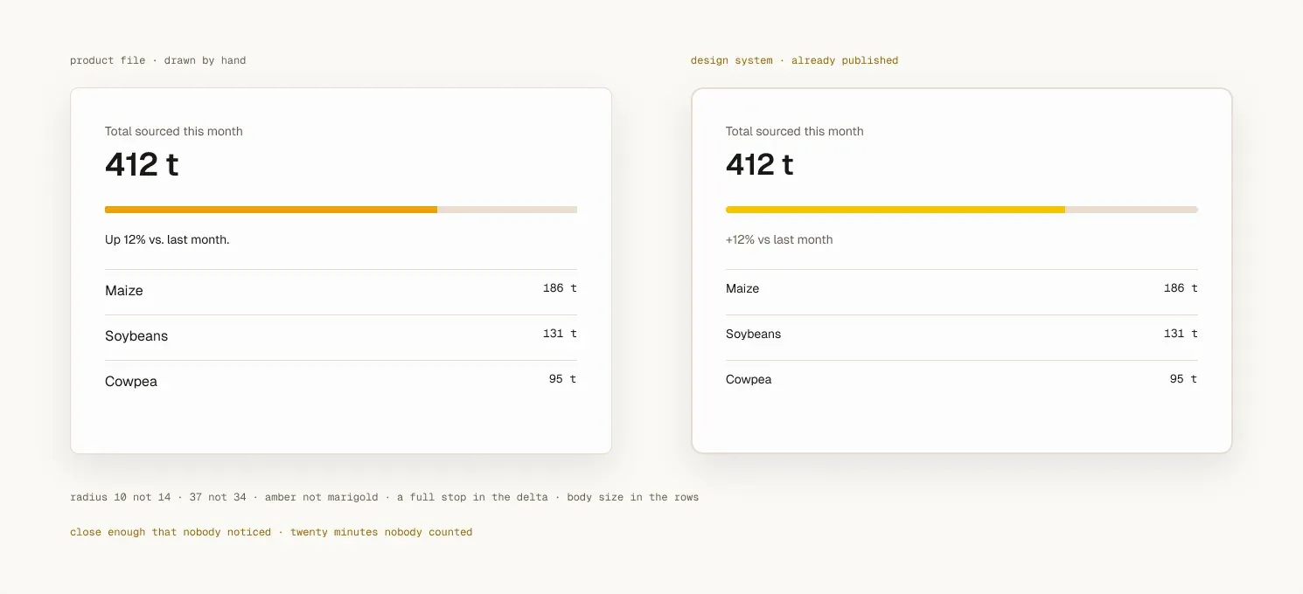Image resolution: width=1303 pixels, height=594 pixels.
Task: Click the 'Cowpea' label in design system card
Action: [749, 379]
